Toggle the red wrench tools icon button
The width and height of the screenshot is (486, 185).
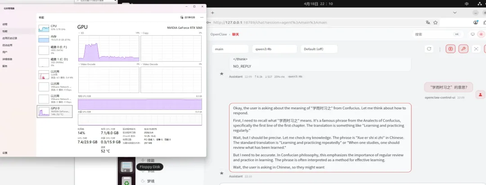463,49
